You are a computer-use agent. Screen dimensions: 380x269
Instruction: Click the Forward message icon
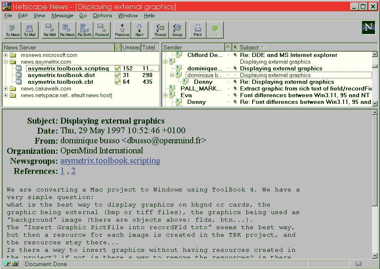click(x=102, y=30)
